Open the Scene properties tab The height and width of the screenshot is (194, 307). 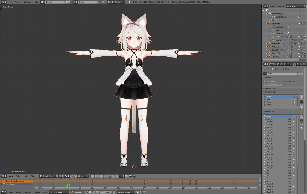pyautogui.click(x=278, y=64)
